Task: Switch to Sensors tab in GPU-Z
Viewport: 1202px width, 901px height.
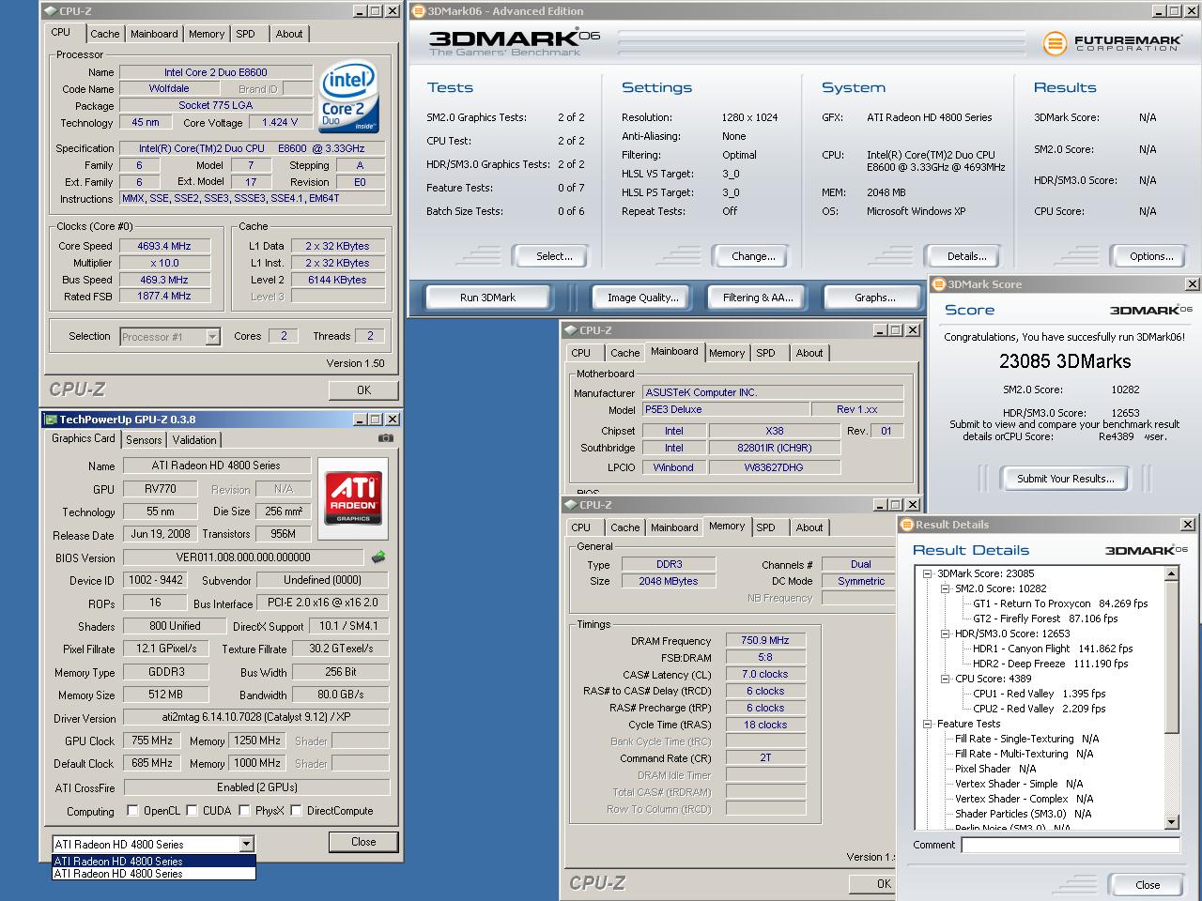Action: [144, 439]
